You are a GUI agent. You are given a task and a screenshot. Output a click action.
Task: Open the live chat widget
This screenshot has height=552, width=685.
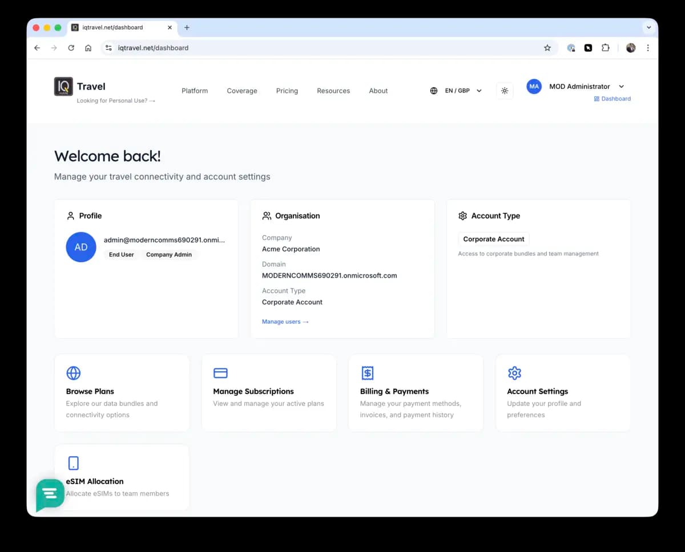tap(50, 494)
